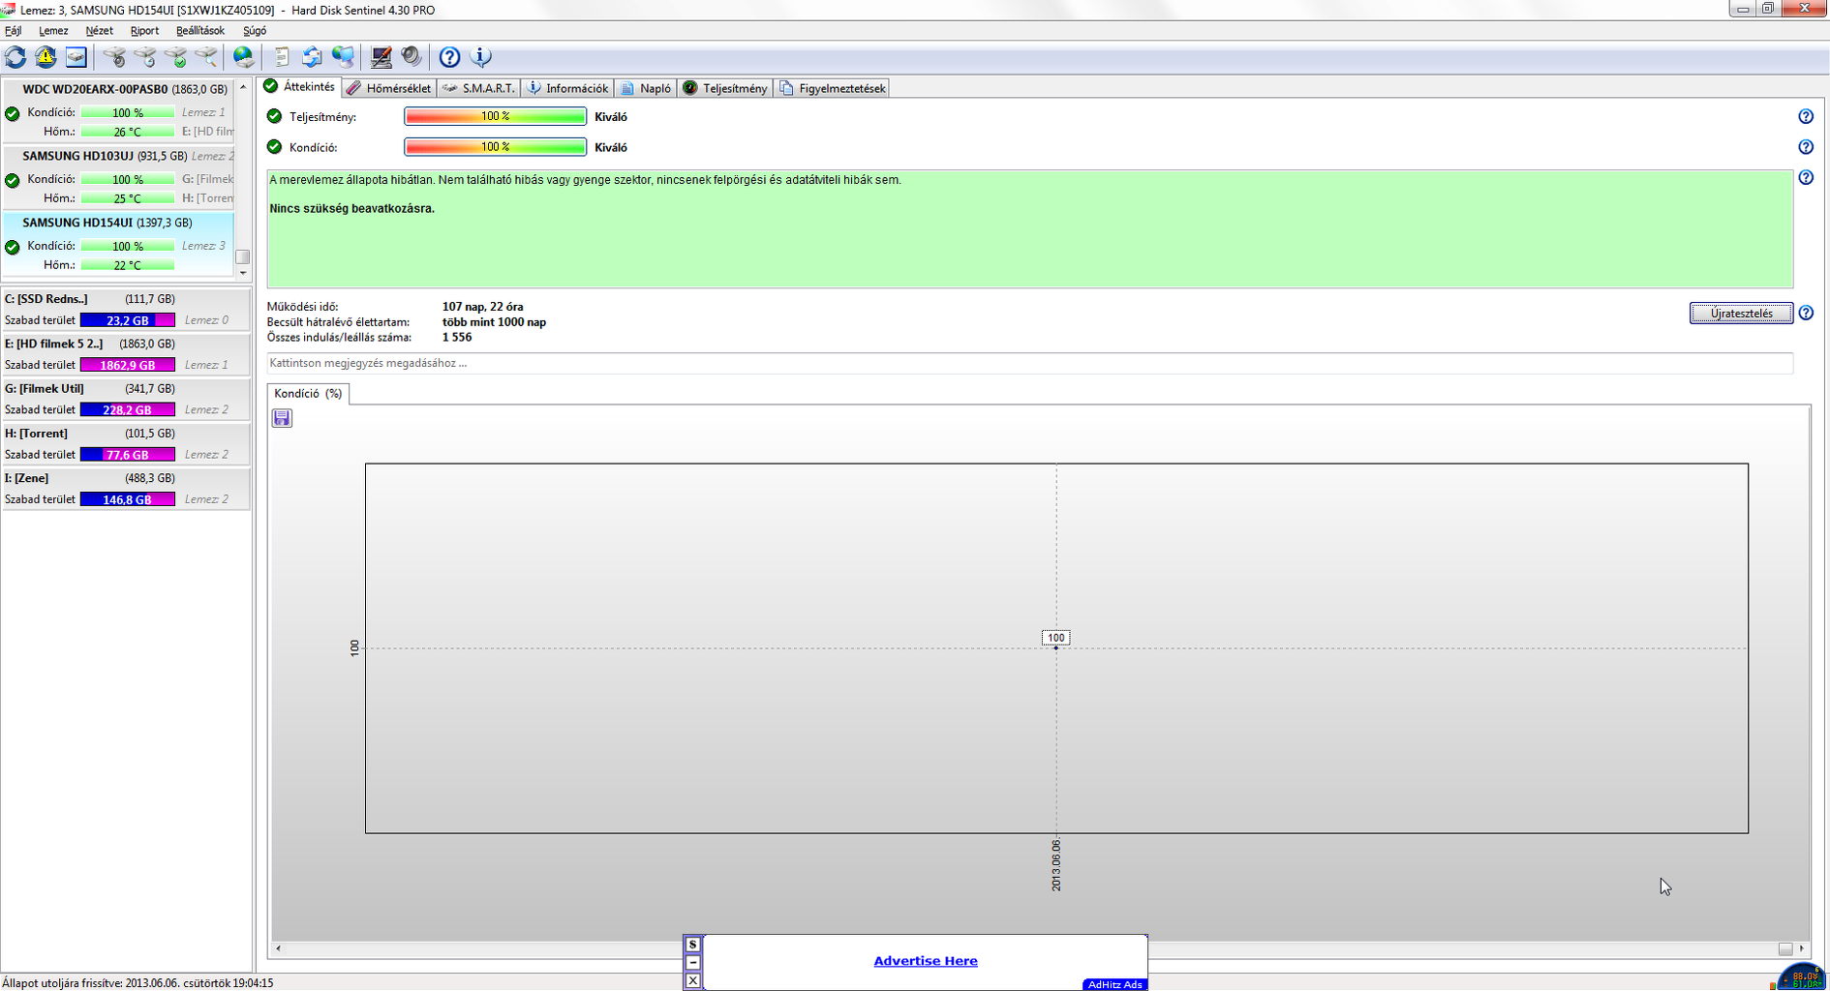Click the hard drive with clock toolbar icon
Image resolution: width=1830 pixels, height=991 pixels.
coord(145,57)
